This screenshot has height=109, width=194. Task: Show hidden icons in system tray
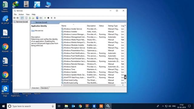[x=163, y=106]
